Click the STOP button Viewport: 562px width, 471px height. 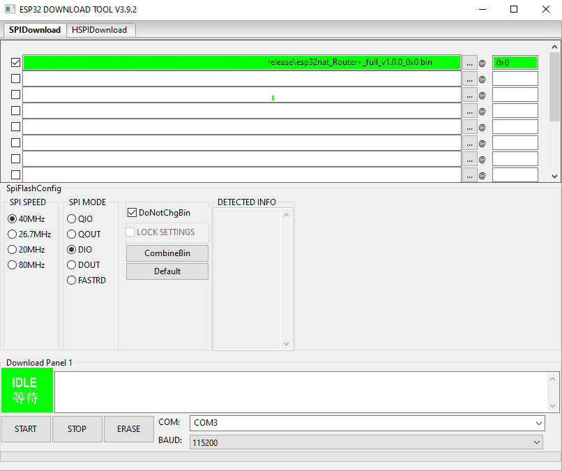(77, 429)
